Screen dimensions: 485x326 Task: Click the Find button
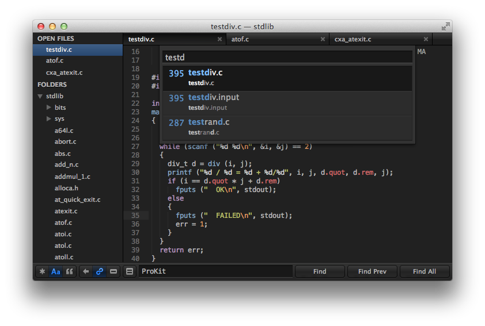320,271
